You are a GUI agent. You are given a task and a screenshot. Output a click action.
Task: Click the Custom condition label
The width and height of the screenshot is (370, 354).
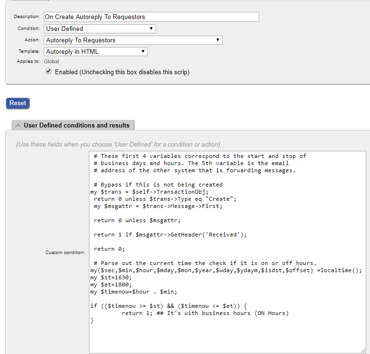(65, 253)
